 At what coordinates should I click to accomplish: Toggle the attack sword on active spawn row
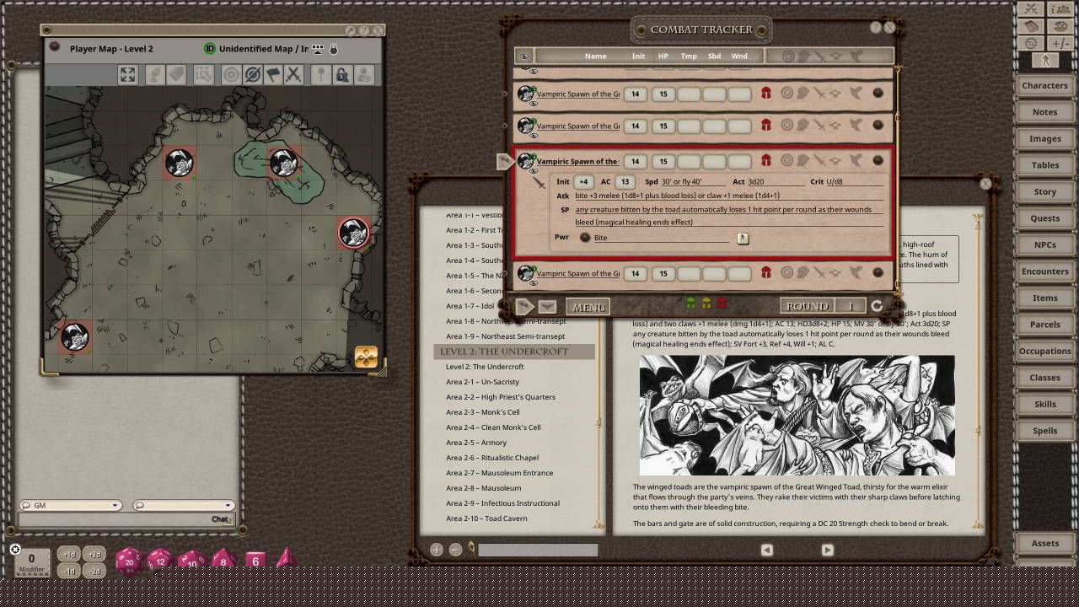pos(539,183)
